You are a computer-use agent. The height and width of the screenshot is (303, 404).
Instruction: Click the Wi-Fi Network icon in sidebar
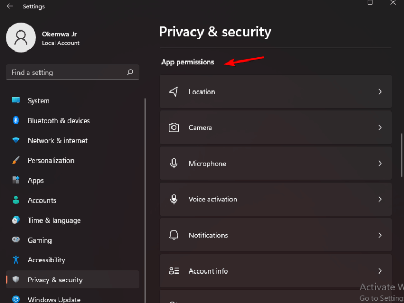pyautogui.click(x=16, y=140)
